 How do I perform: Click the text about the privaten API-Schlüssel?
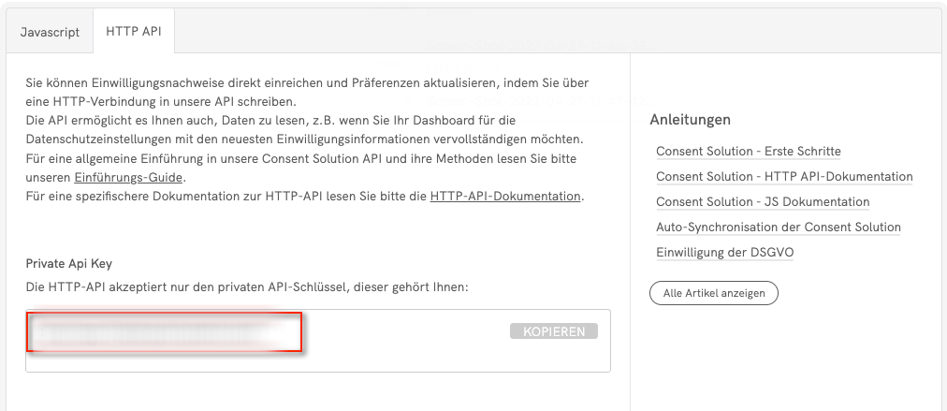pyautogui.click(x=246, y=286)
